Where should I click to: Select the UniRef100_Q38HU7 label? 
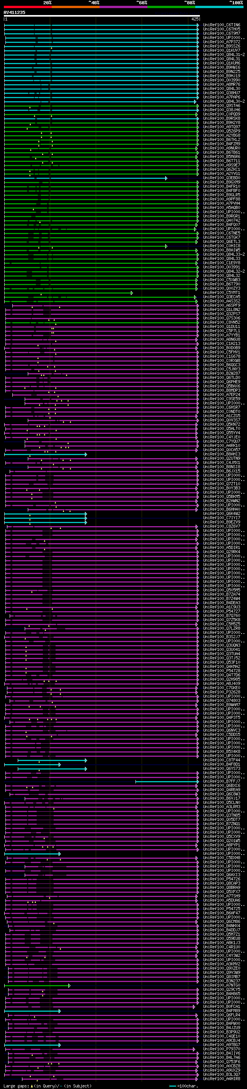point(222,93)
